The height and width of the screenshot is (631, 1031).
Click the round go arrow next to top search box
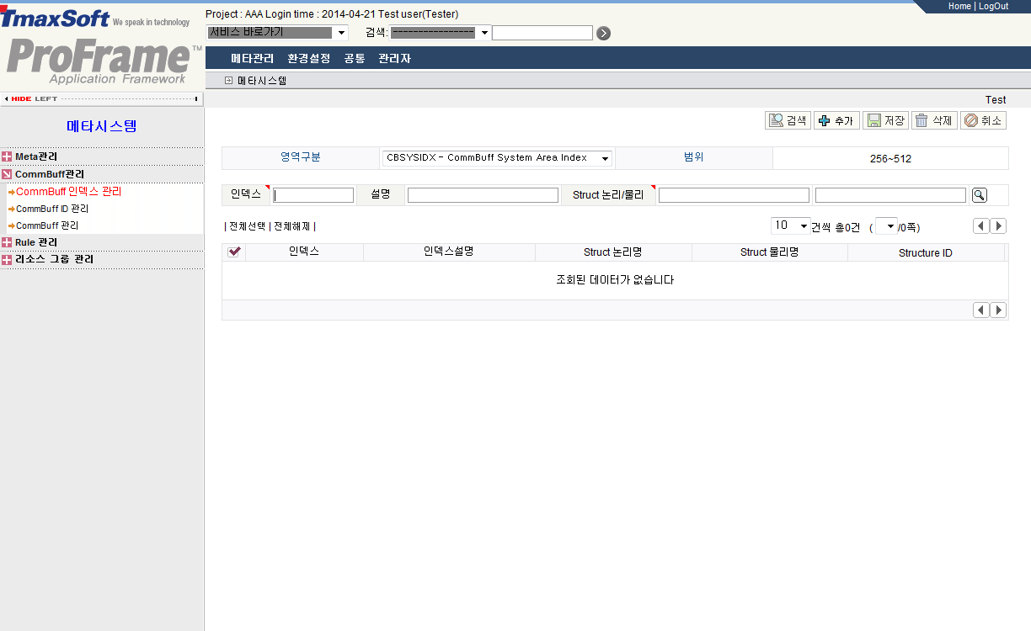click(x=603, y=34)
